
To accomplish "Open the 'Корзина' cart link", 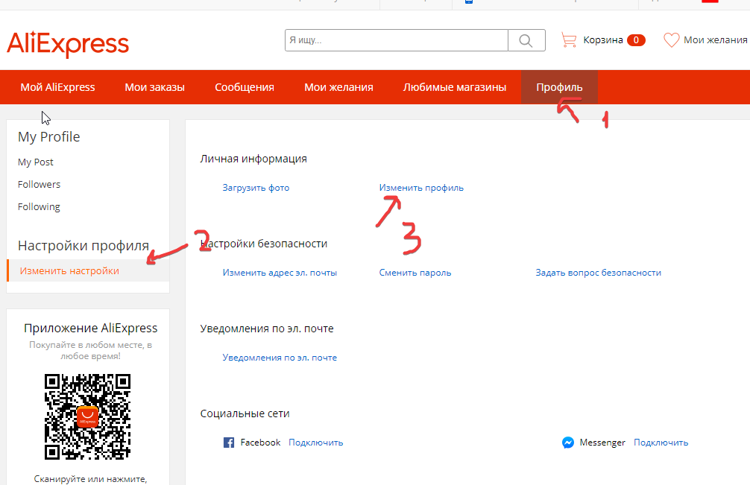I will point(602,40).
